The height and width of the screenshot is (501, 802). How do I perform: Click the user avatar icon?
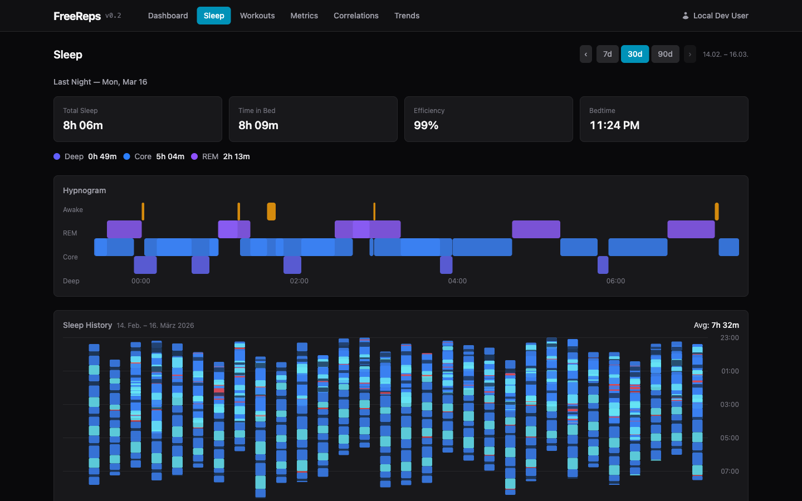pyautogui.click(x=685, y=16)
